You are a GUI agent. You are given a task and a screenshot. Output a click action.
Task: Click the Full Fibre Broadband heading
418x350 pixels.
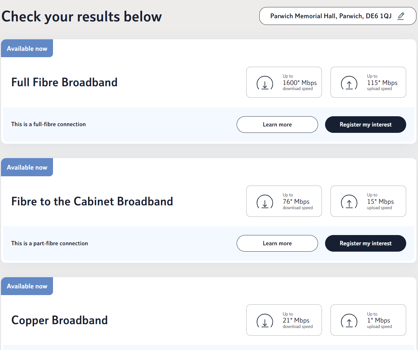click(x=64, y=82)
